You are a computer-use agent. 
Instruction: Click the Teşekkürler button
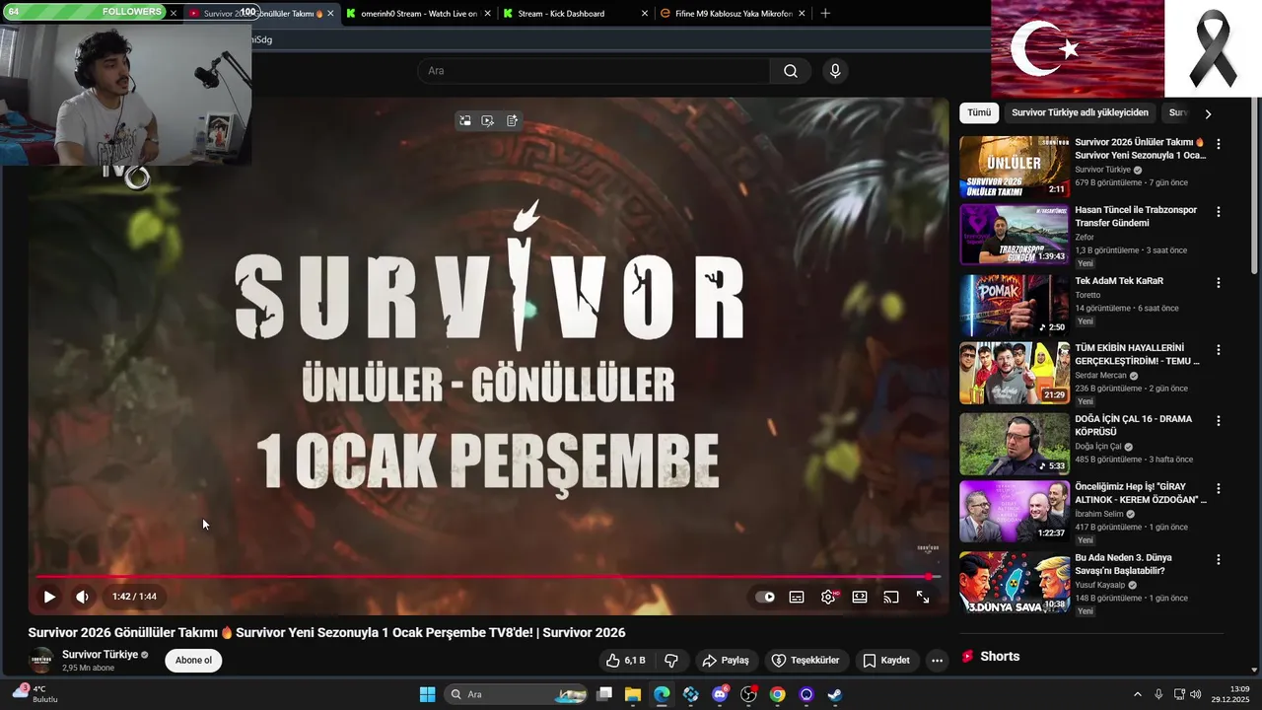coord(806,661)
